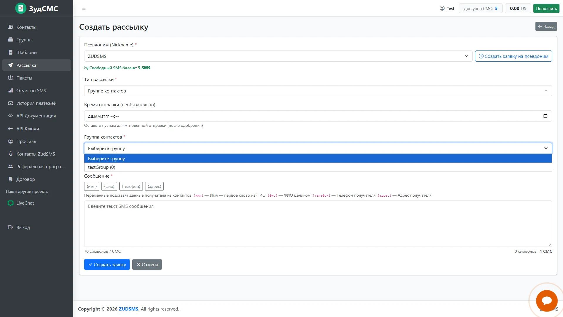563x317 pixels.
Task: Click the Test user avatar icon
Action: [442, 8]
